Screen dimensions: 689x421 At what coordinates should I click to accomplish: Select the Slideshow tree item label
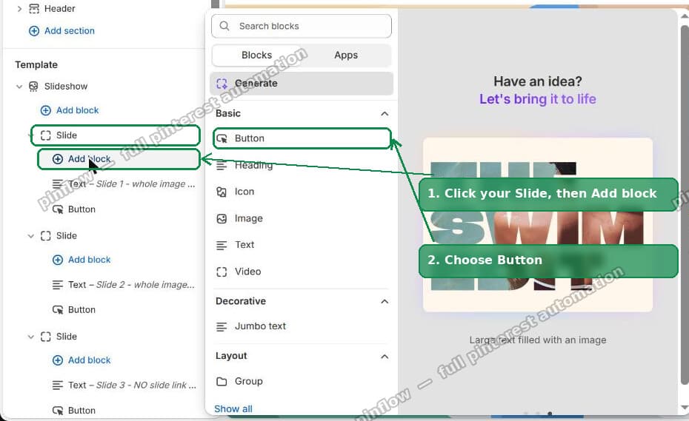[x=66, y=86]
